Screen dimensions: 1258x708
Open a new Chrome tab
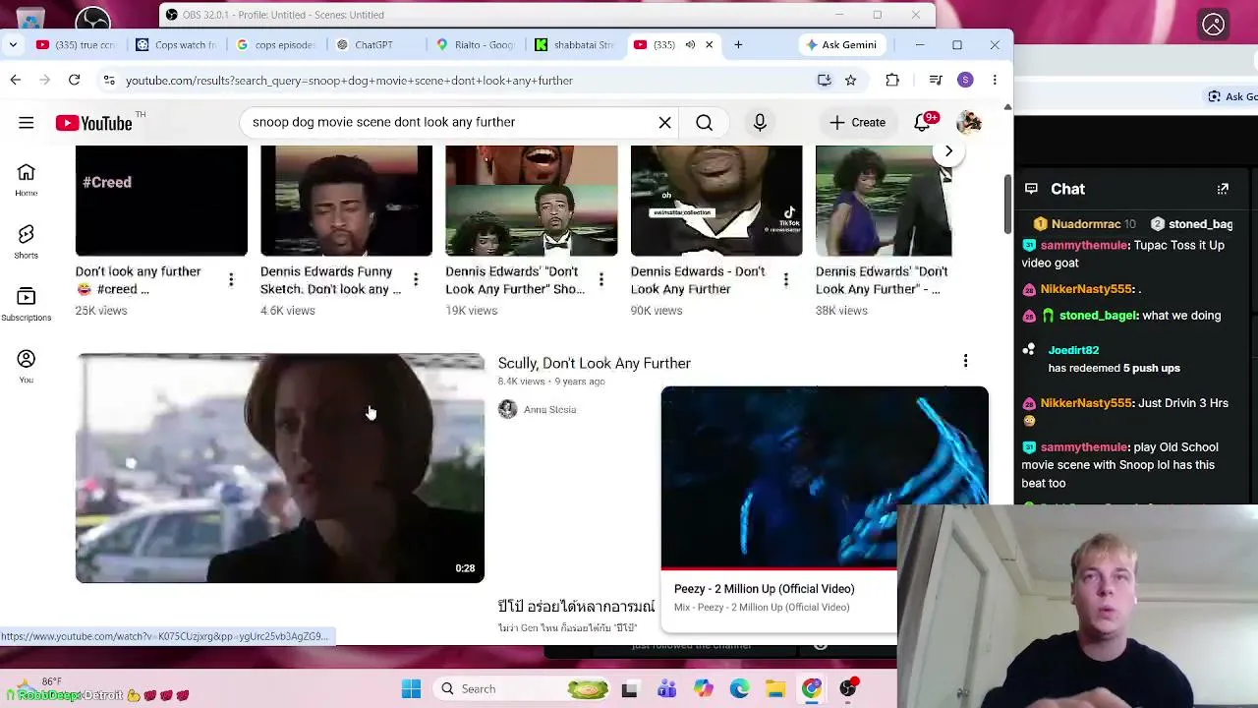[738, 44]
